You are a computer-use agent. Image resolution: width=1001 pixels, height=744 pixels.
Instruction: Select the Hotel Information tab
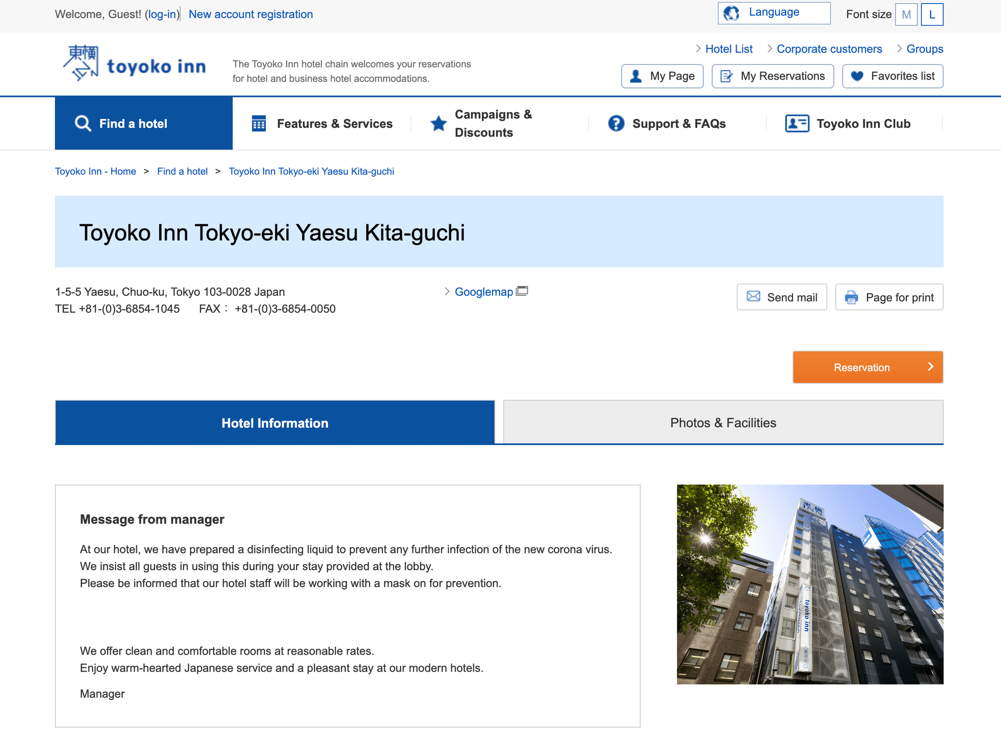(275, 422)
